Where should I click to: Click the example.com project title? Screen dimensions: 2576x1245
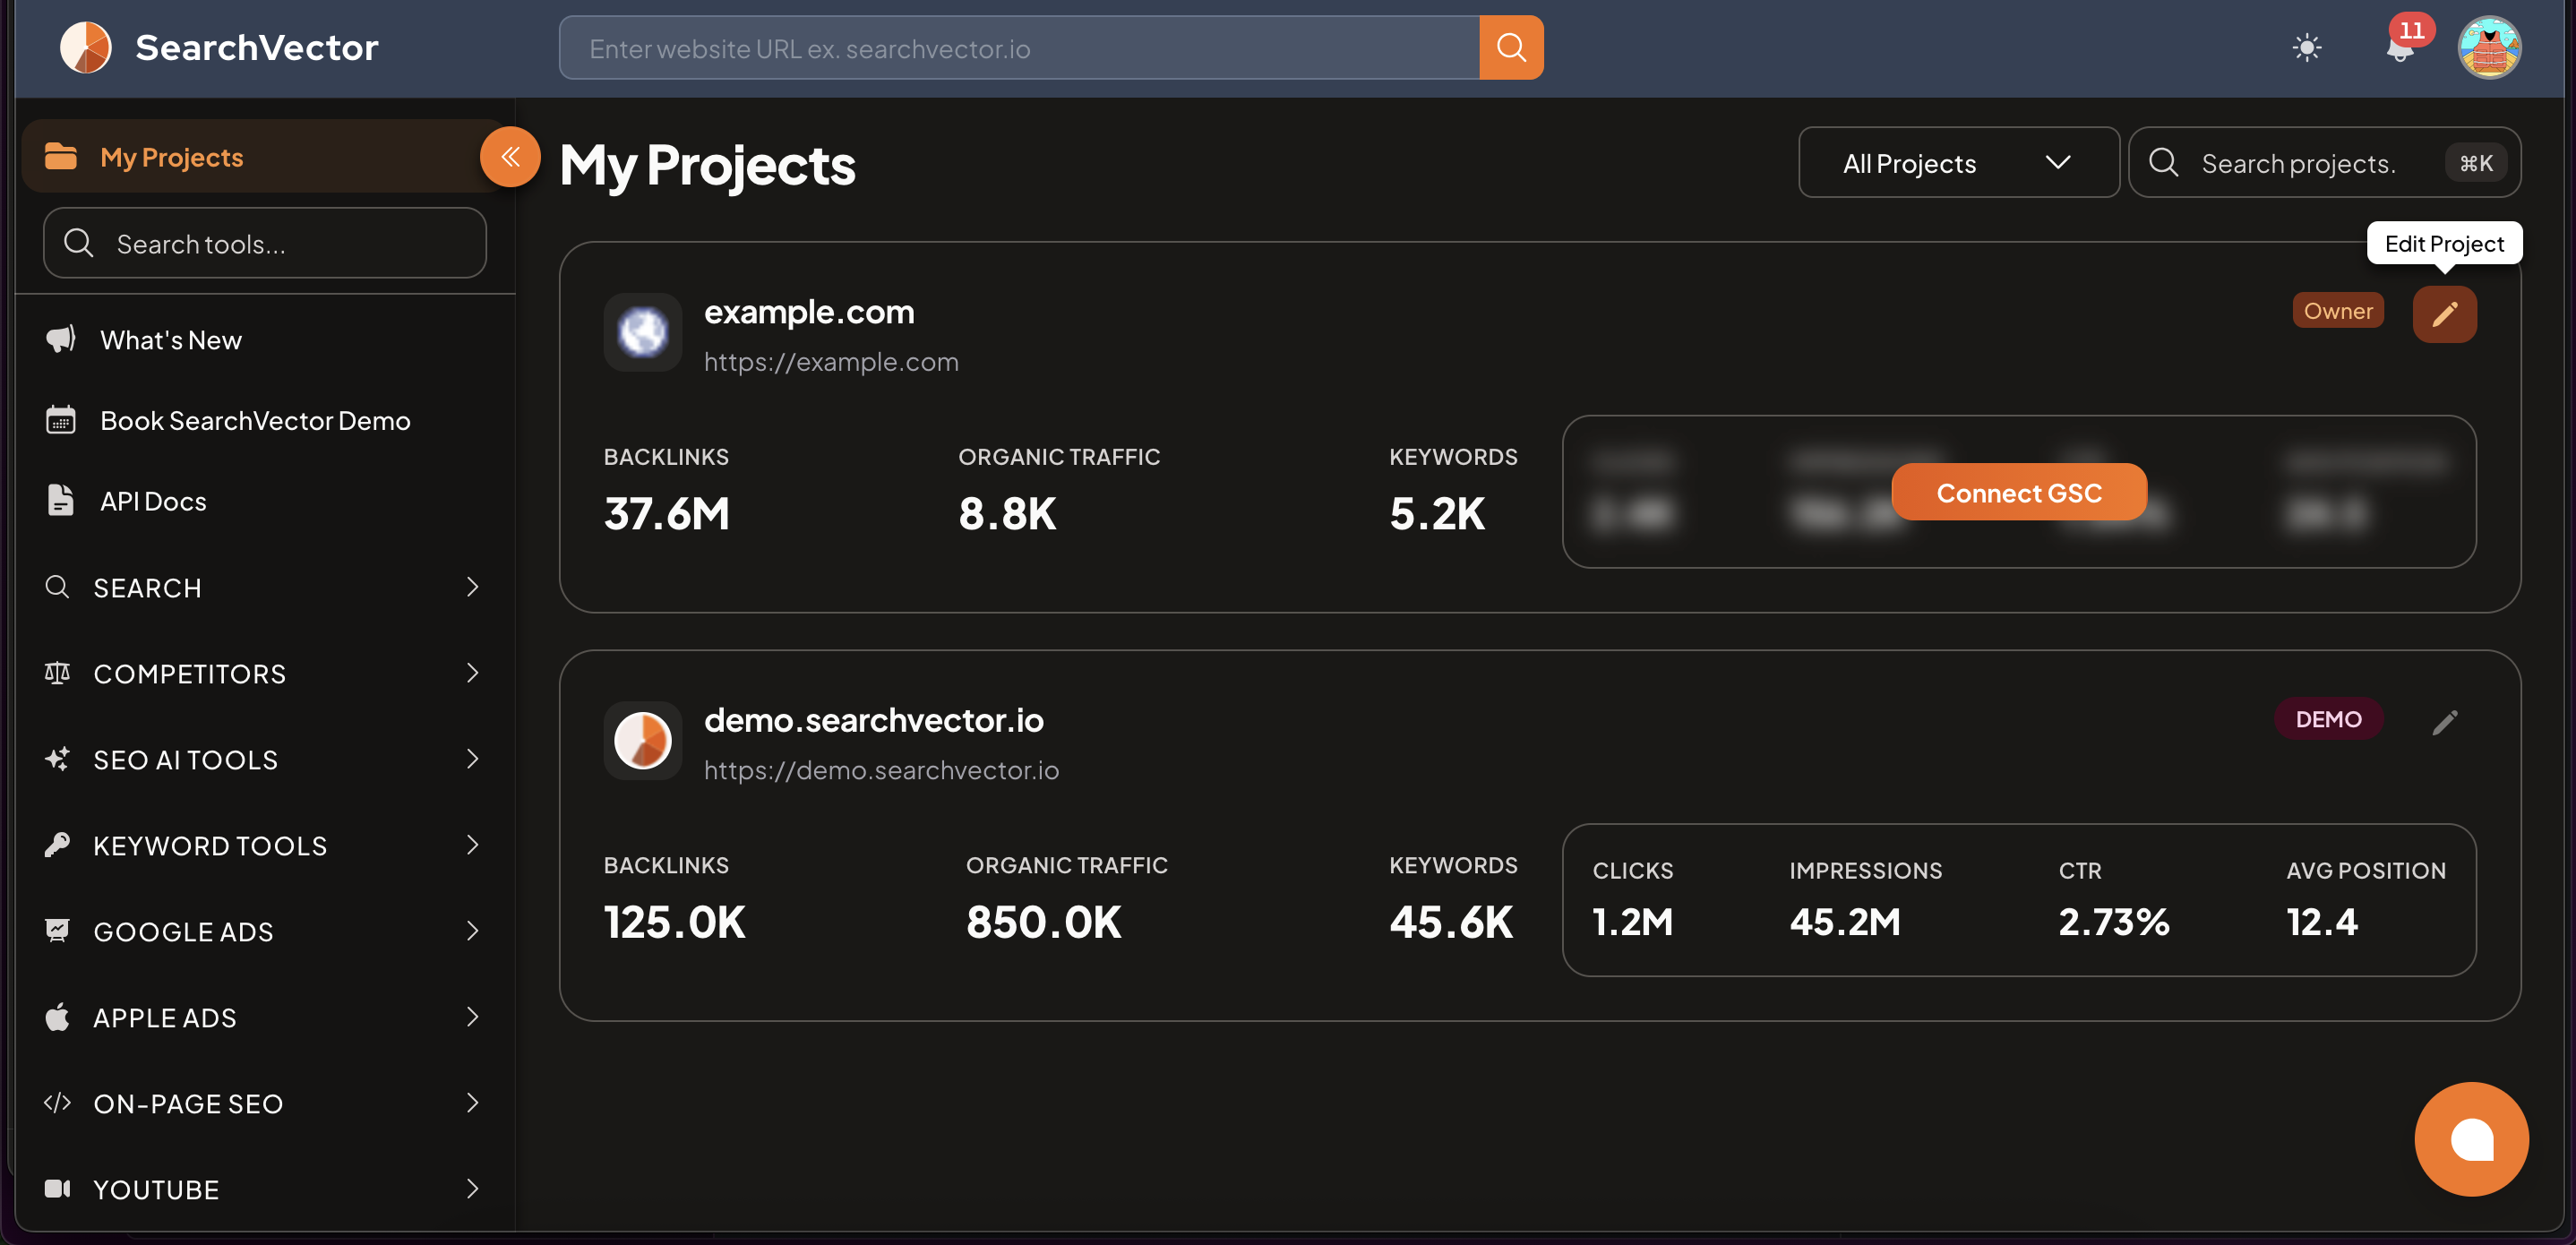(x=808, y=311)
